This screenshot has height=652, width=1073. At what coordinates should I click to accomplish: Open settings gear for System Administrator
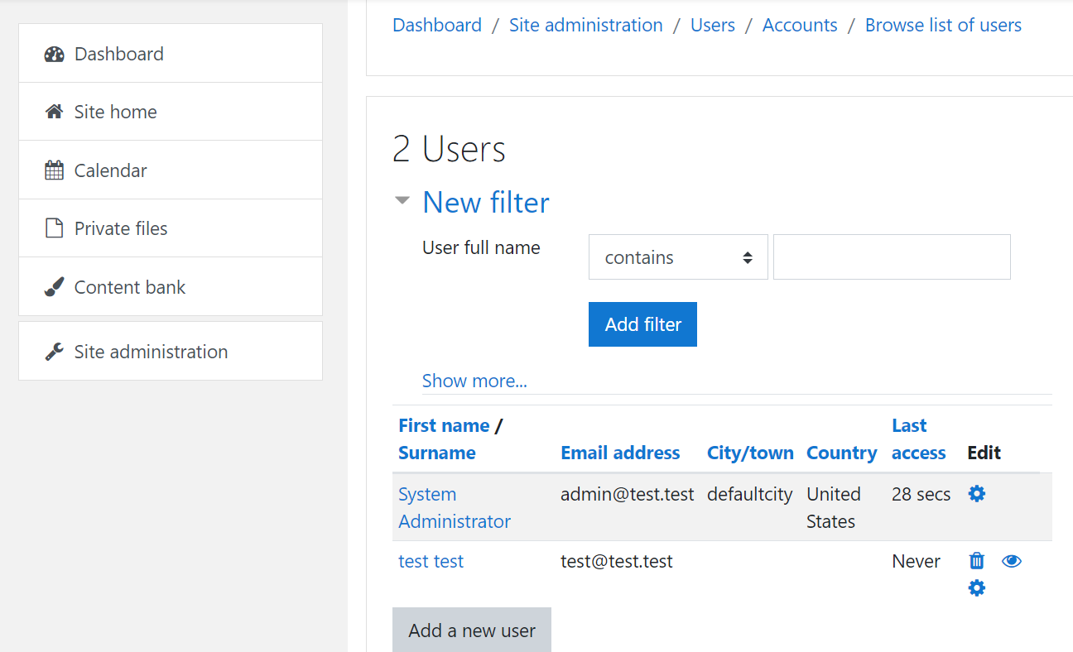976,493
